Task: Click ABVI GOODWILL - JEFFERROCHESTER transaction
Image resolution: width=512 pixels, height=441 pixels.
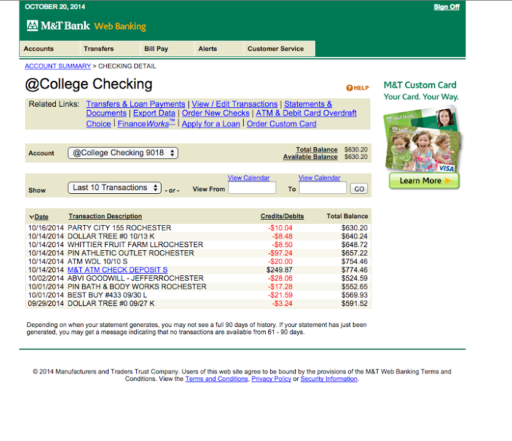Action: tap(136, 278)
